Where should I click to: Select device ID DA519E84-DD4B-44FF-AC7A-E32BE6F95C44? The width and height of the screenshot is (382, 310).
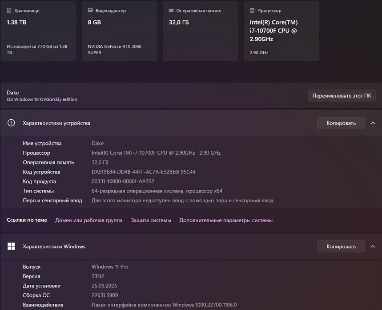pyautogui.click(x=144, y=172)
